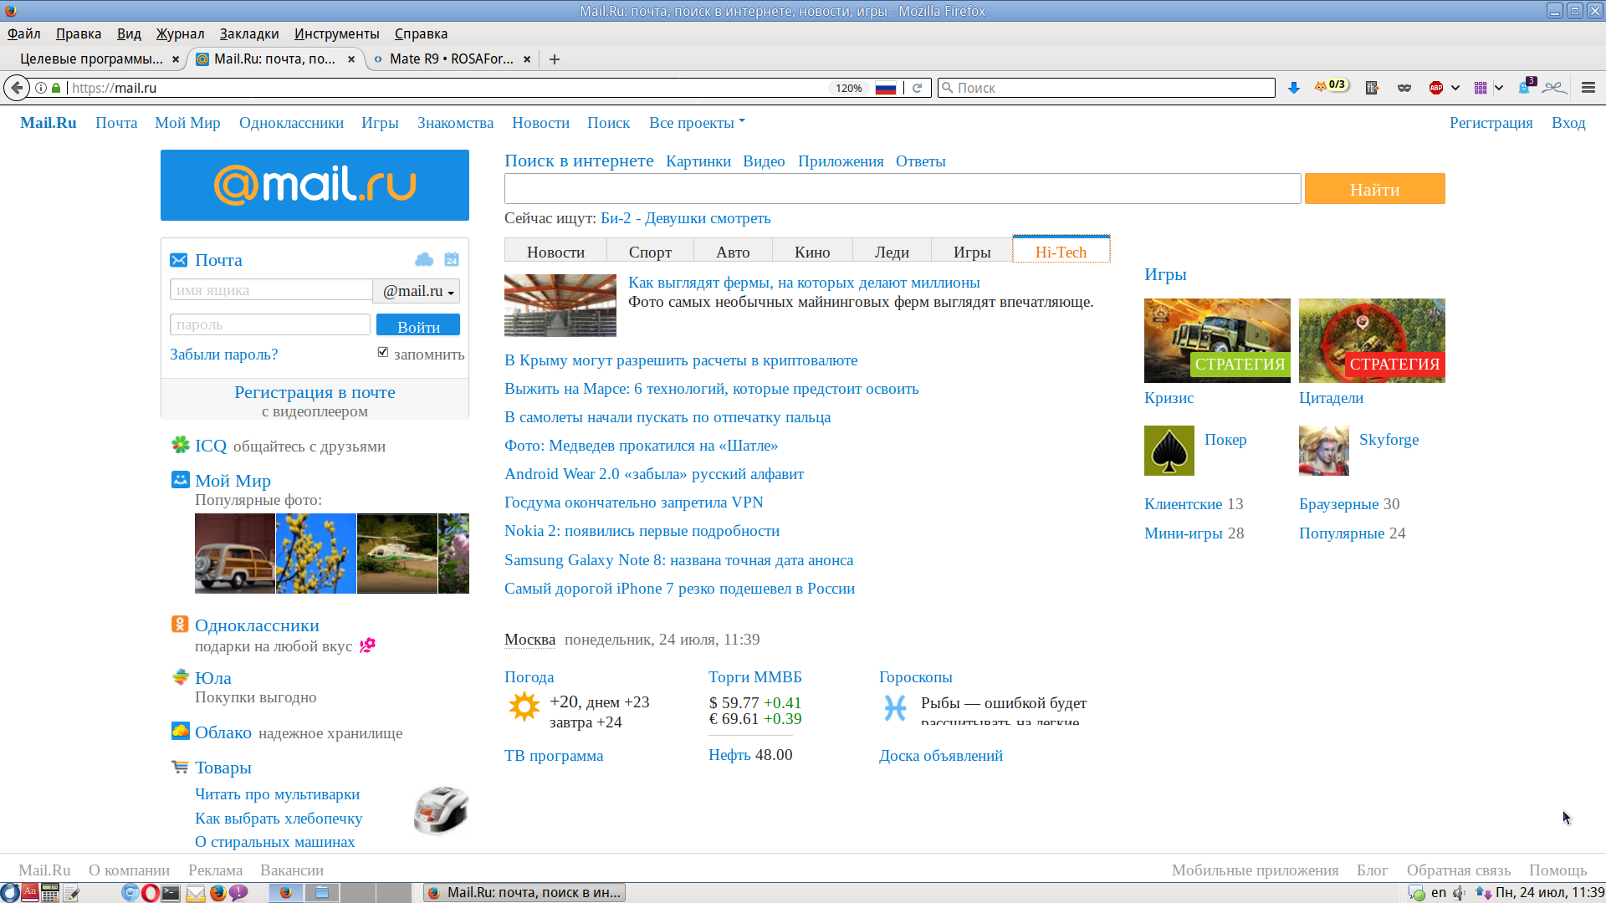Click the gray mask extension icon
Screen dimensions: 1606x903
click(x=1404, y=88)
